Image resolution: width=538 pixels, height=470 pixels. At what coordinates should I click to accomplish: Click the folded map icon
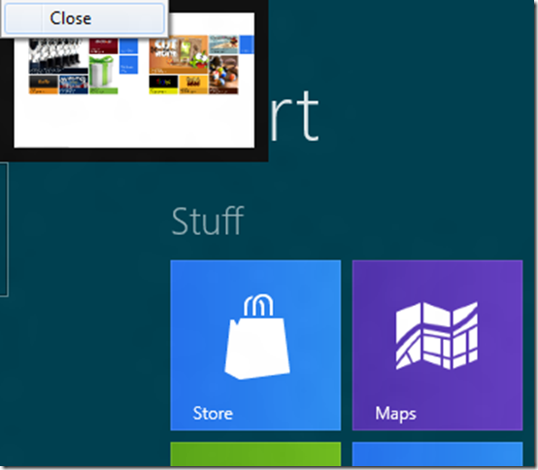coord(437,336)
